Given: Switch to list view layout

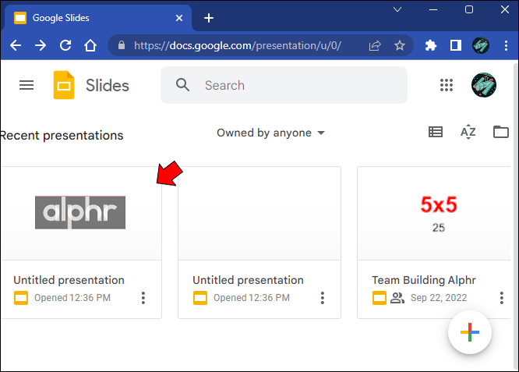Looking at the screenshot, I should pyautogui.click(x=436, y=133).
